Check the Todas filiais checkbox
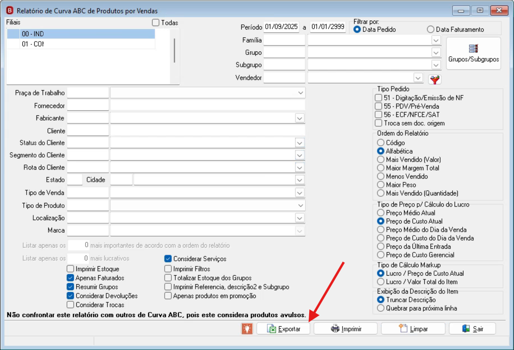 156,22
